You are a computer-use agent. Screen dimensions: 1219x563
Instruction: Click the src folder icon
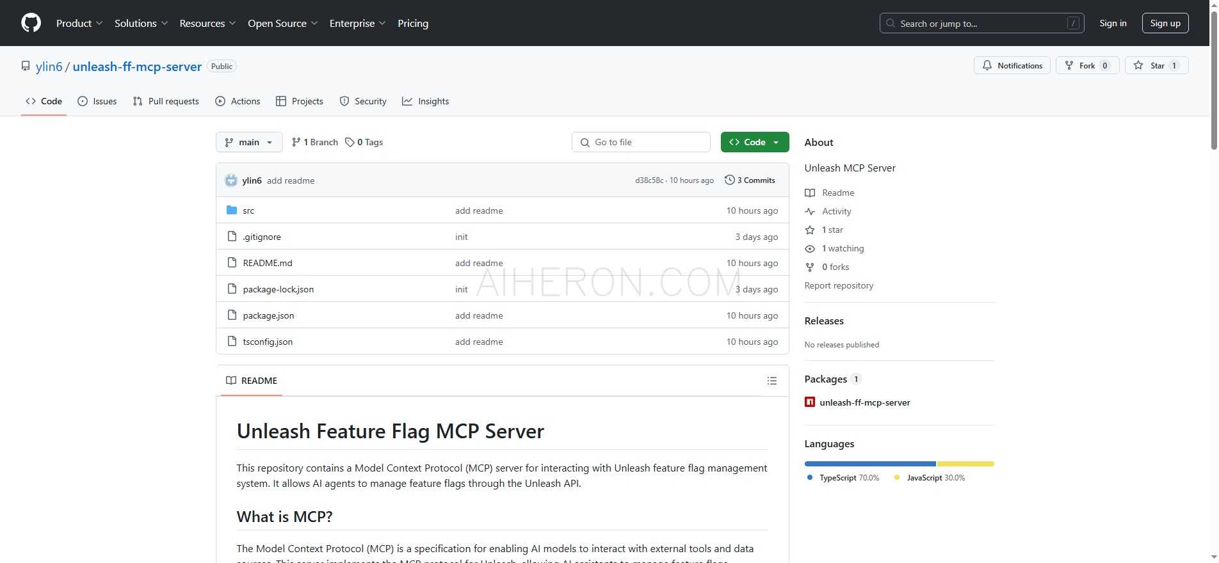click(x=232, y=210)
